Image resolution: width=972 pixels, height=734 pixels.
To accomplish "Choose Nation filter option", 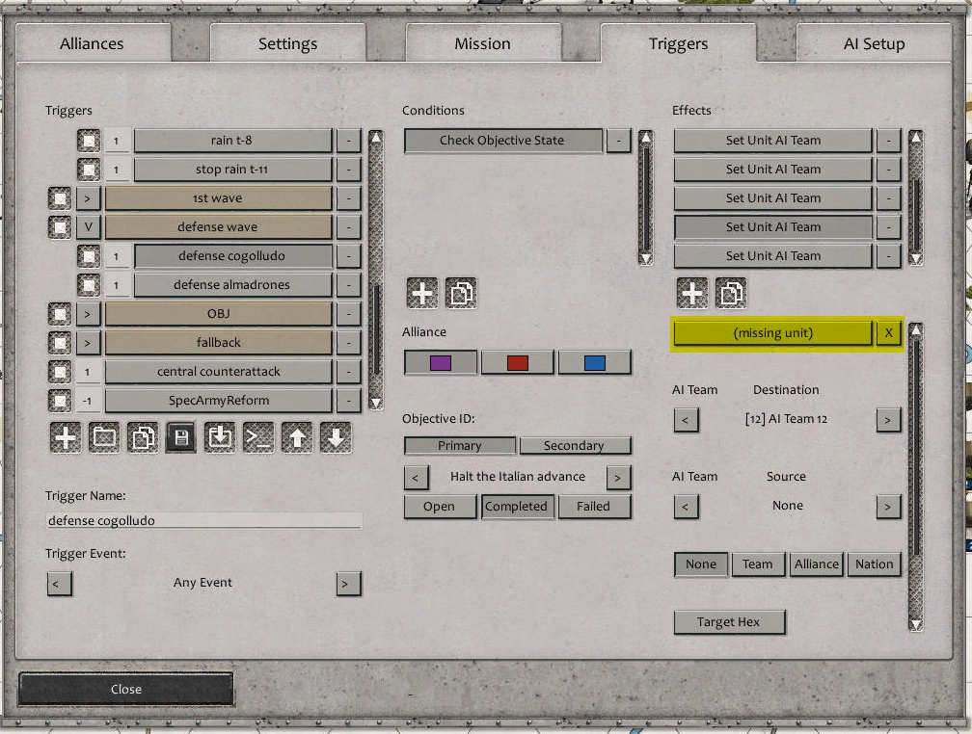I will (x=874, y=564).
